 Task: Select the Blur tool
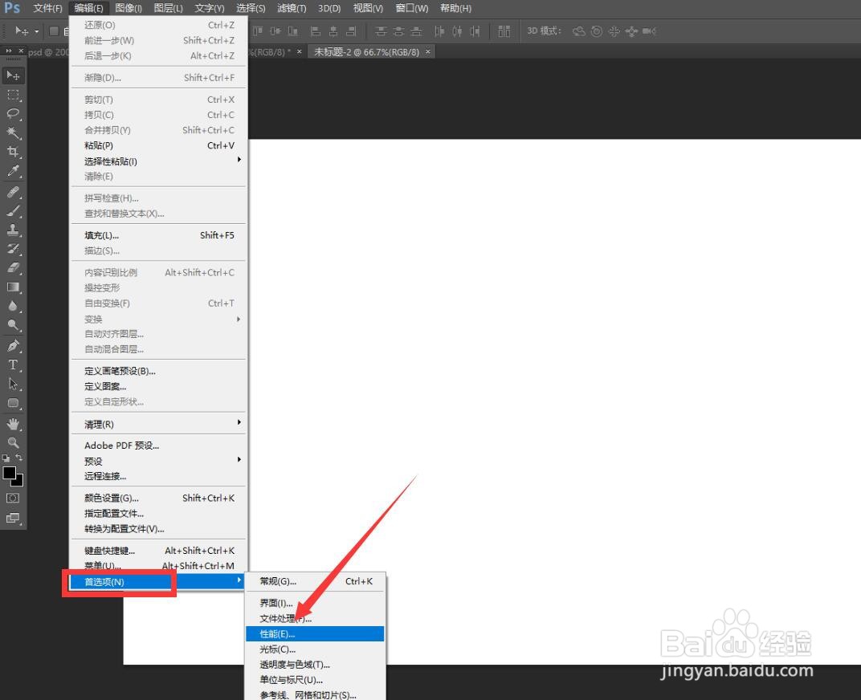tap(13, 306)
